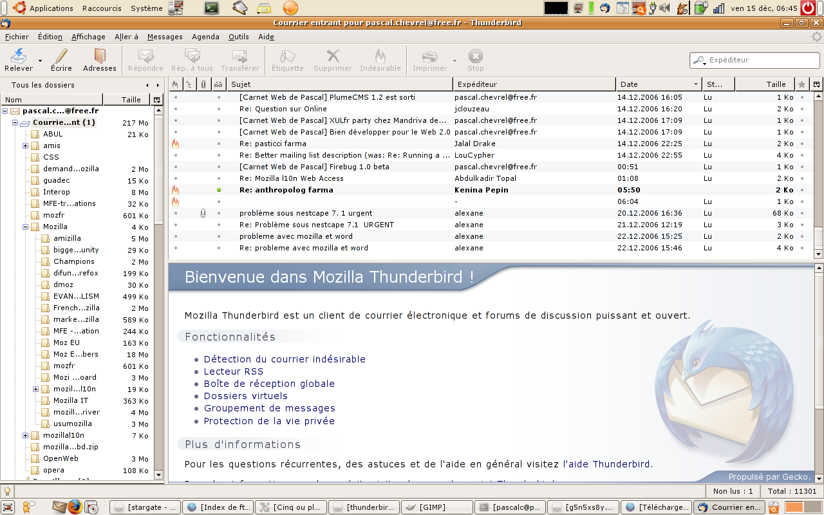Open the 'l'aide Thunderbird' link
The image size is (824, 515).
[606, 464]
